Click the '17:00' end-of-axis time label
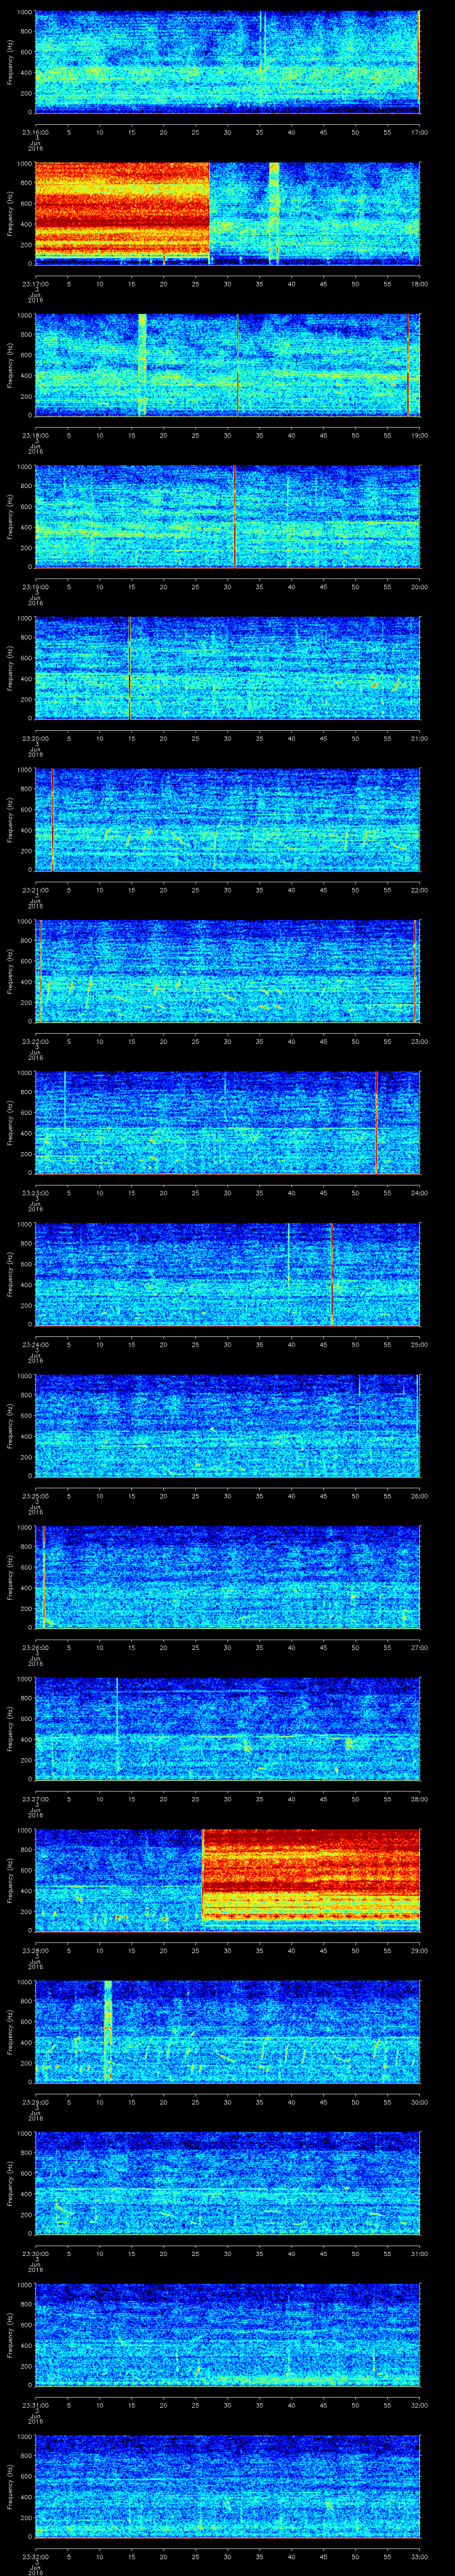This screenshot has width=455, height=2576. pyautogui.click(x=420, y=132)
